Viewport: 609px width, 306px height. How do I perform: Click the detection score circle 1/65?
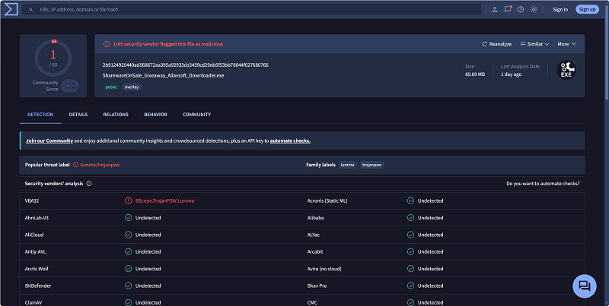(53, 58)
